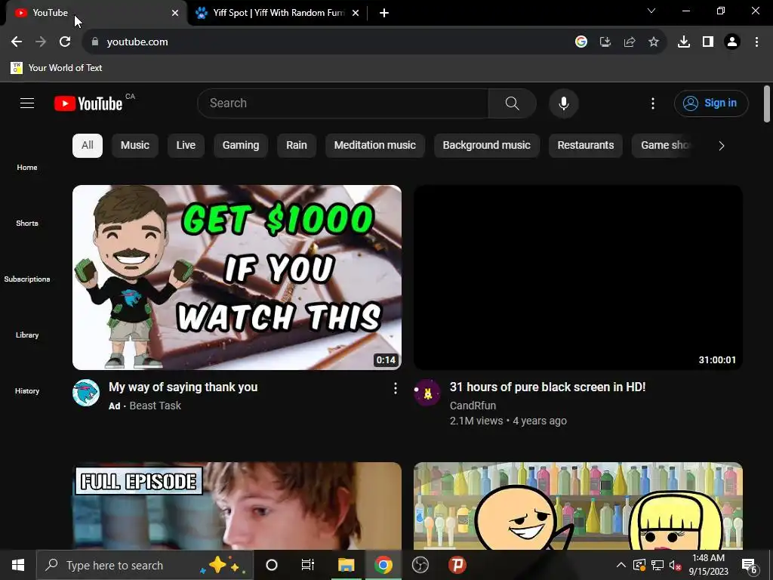
Task: Reload the page
Action: (x=65, y=42)
